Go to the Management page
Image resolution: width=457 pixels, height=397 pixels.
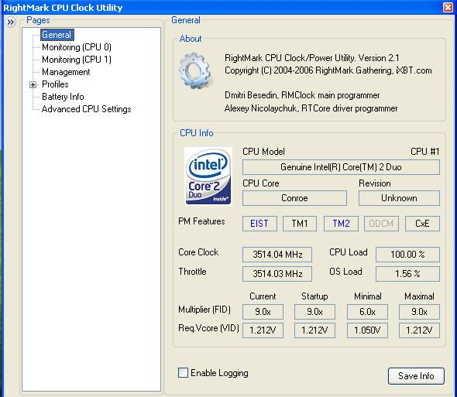tap(66, 72)
